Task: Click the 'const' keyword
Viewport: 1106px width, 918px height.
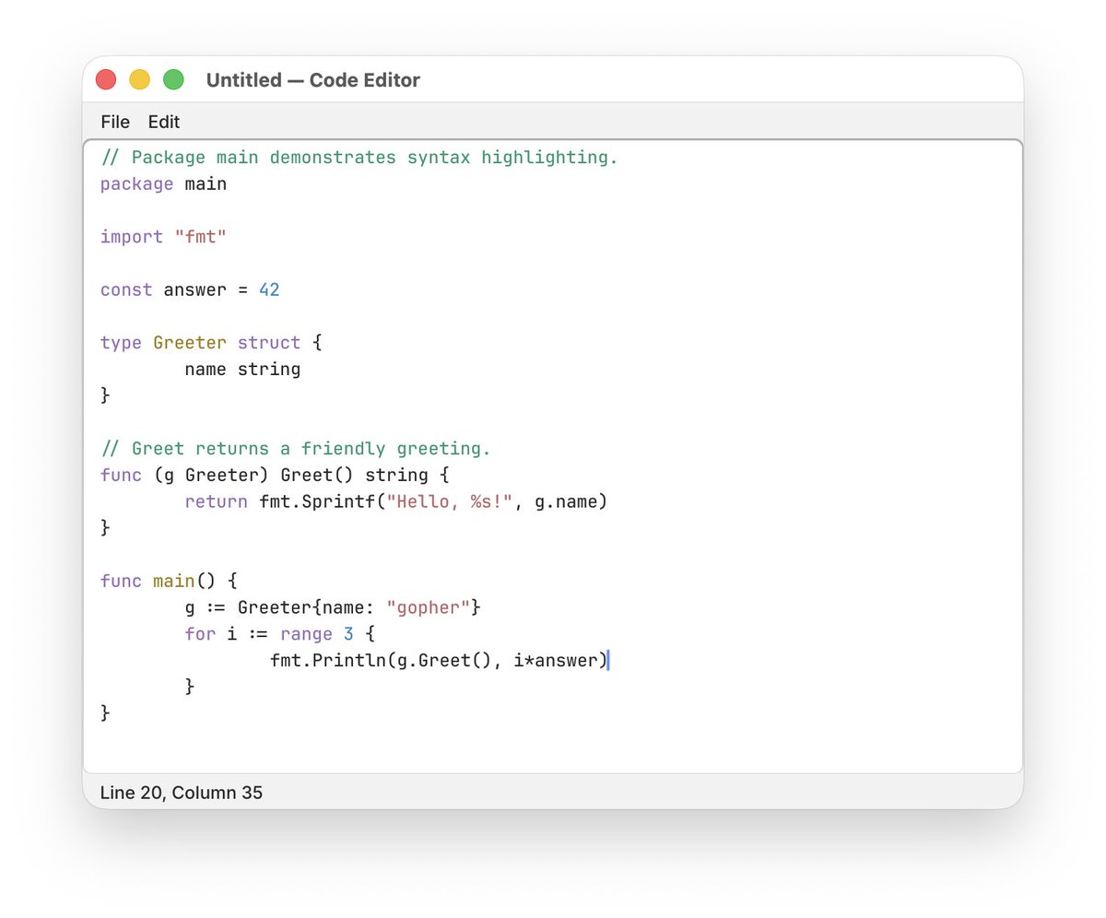Action: (126, 290)
